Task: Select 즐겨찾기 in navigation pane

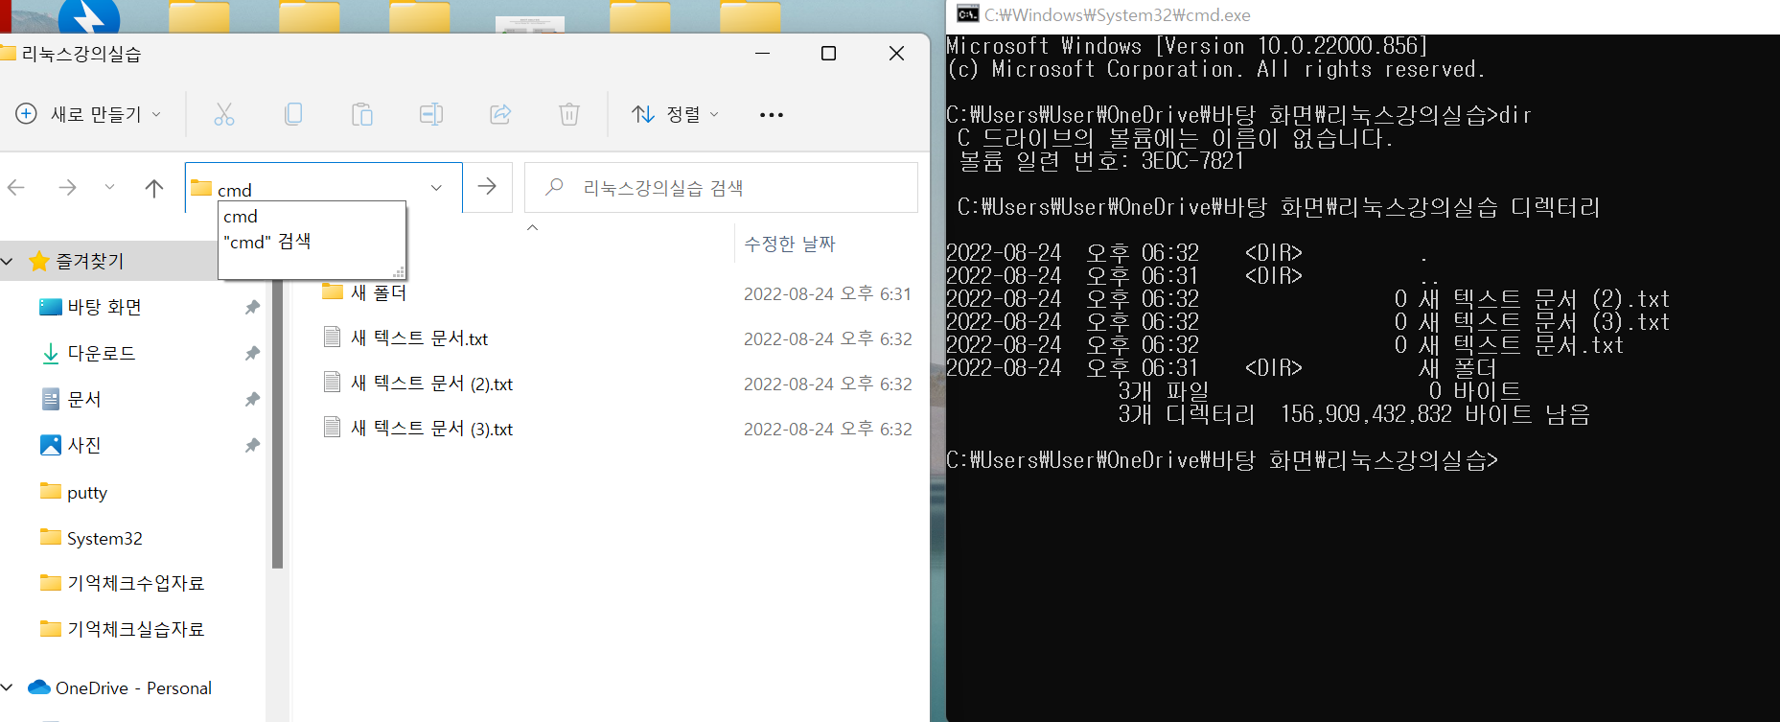Action: point(90,261)
